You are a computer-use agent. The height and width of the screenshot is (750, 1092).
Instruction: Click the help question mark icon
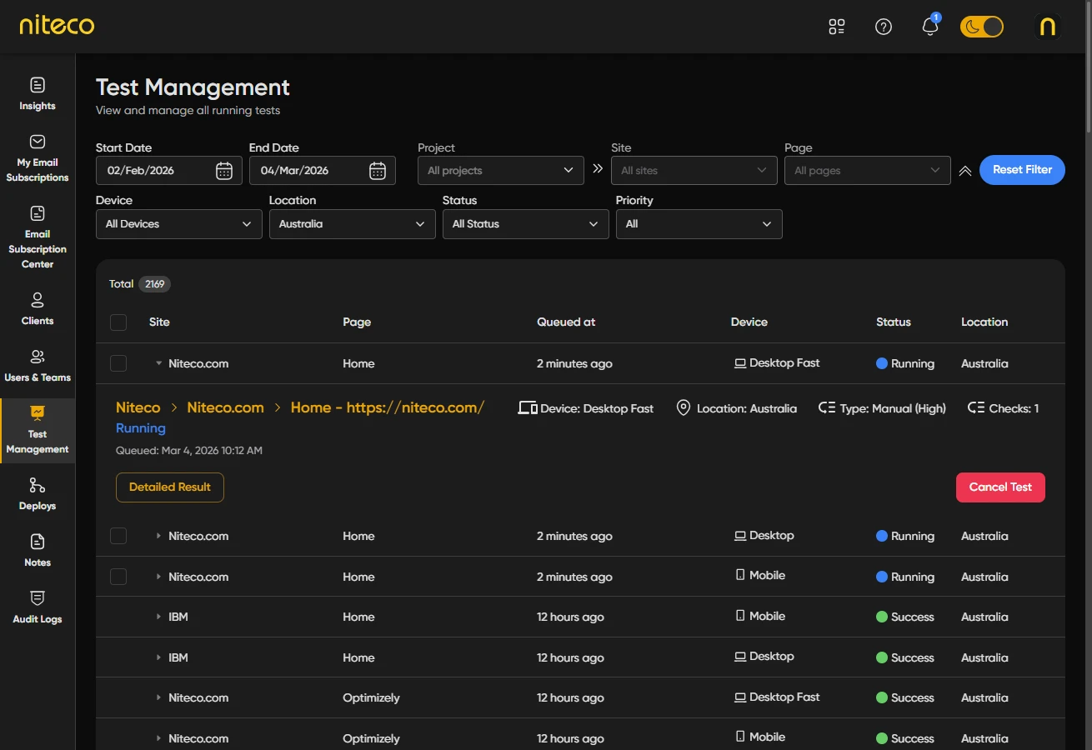click(883, 27)
